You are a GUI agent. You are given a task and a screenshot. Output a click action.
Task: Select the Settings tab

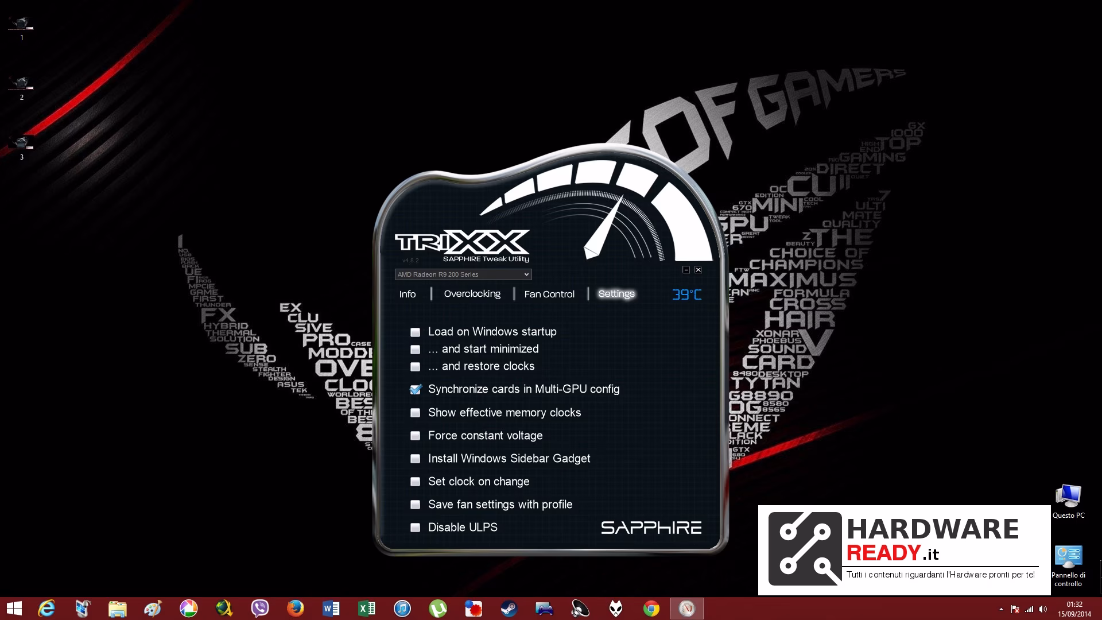(x=616, y=294)
